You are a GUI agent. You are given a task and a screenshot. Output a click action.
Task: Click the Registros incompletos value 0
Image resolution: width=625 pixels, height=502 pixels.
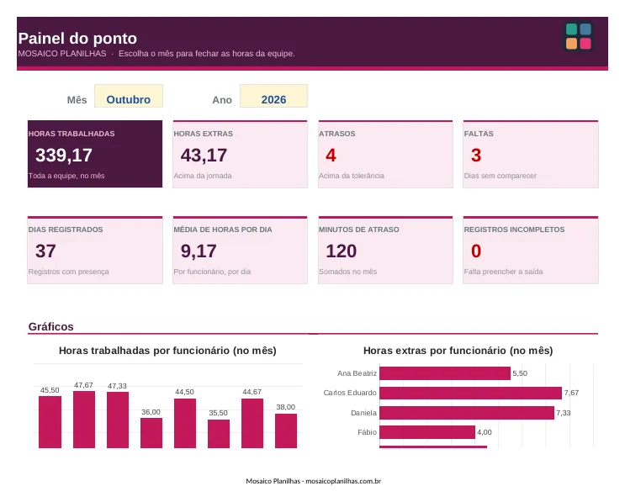pos(476,251)
